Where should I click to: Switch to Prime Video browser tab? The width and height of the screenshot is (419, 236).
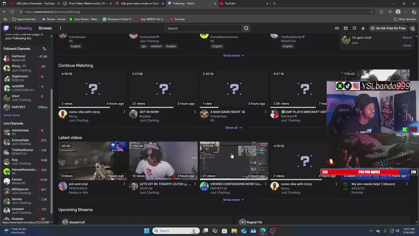(x=87, y=4)
